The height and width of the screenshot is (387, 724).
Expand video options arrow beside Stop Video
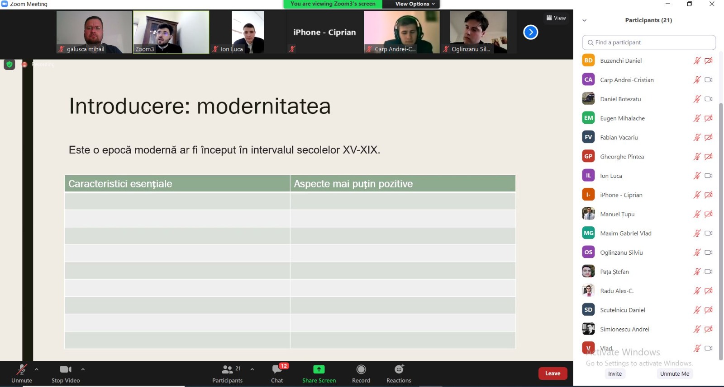83,369
